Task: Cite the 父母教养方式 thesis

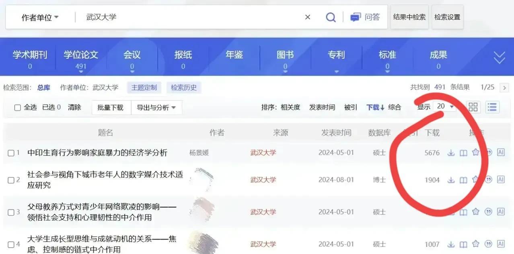Action: (x=488, y=212)
